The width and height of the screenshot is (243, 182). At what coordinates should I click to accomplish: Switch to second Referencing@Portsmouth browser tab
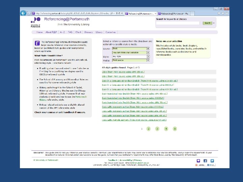(x=174, y=13)
